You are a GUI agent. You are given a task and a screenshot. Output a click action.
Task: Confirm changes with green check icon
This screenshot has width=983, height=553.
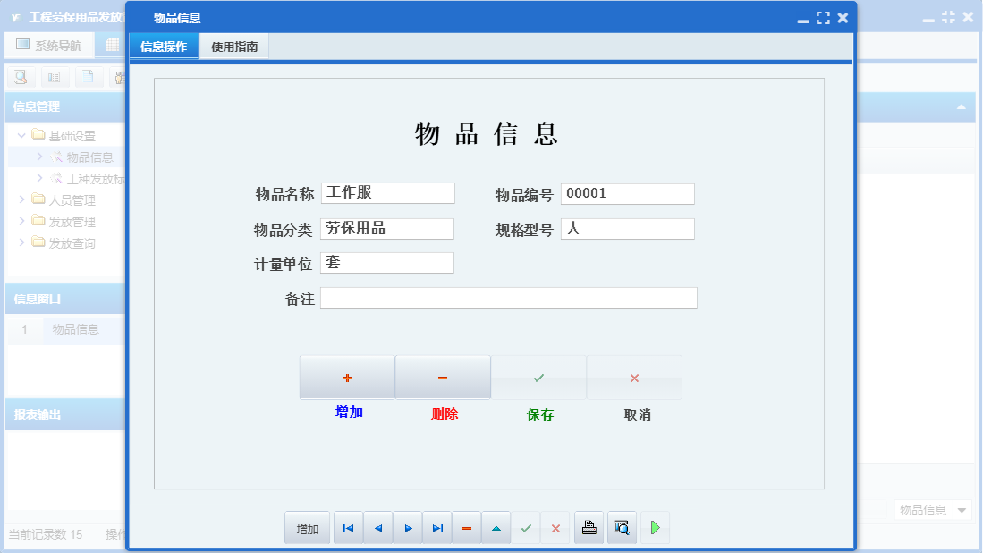[x=525, y=528]
